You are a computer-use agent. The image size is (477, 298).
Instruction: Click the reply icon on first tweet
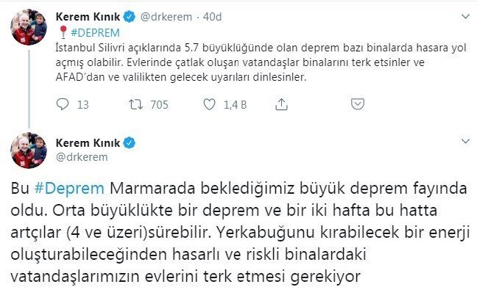(63, 104)
